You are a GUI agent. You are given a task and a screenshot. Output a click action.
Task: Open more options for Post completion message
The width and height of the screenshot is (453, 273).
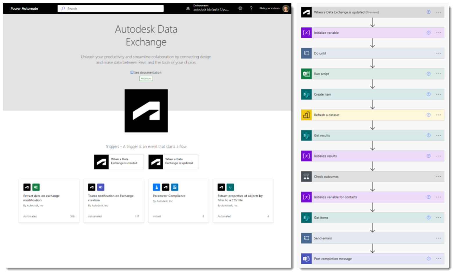(439, 259)
